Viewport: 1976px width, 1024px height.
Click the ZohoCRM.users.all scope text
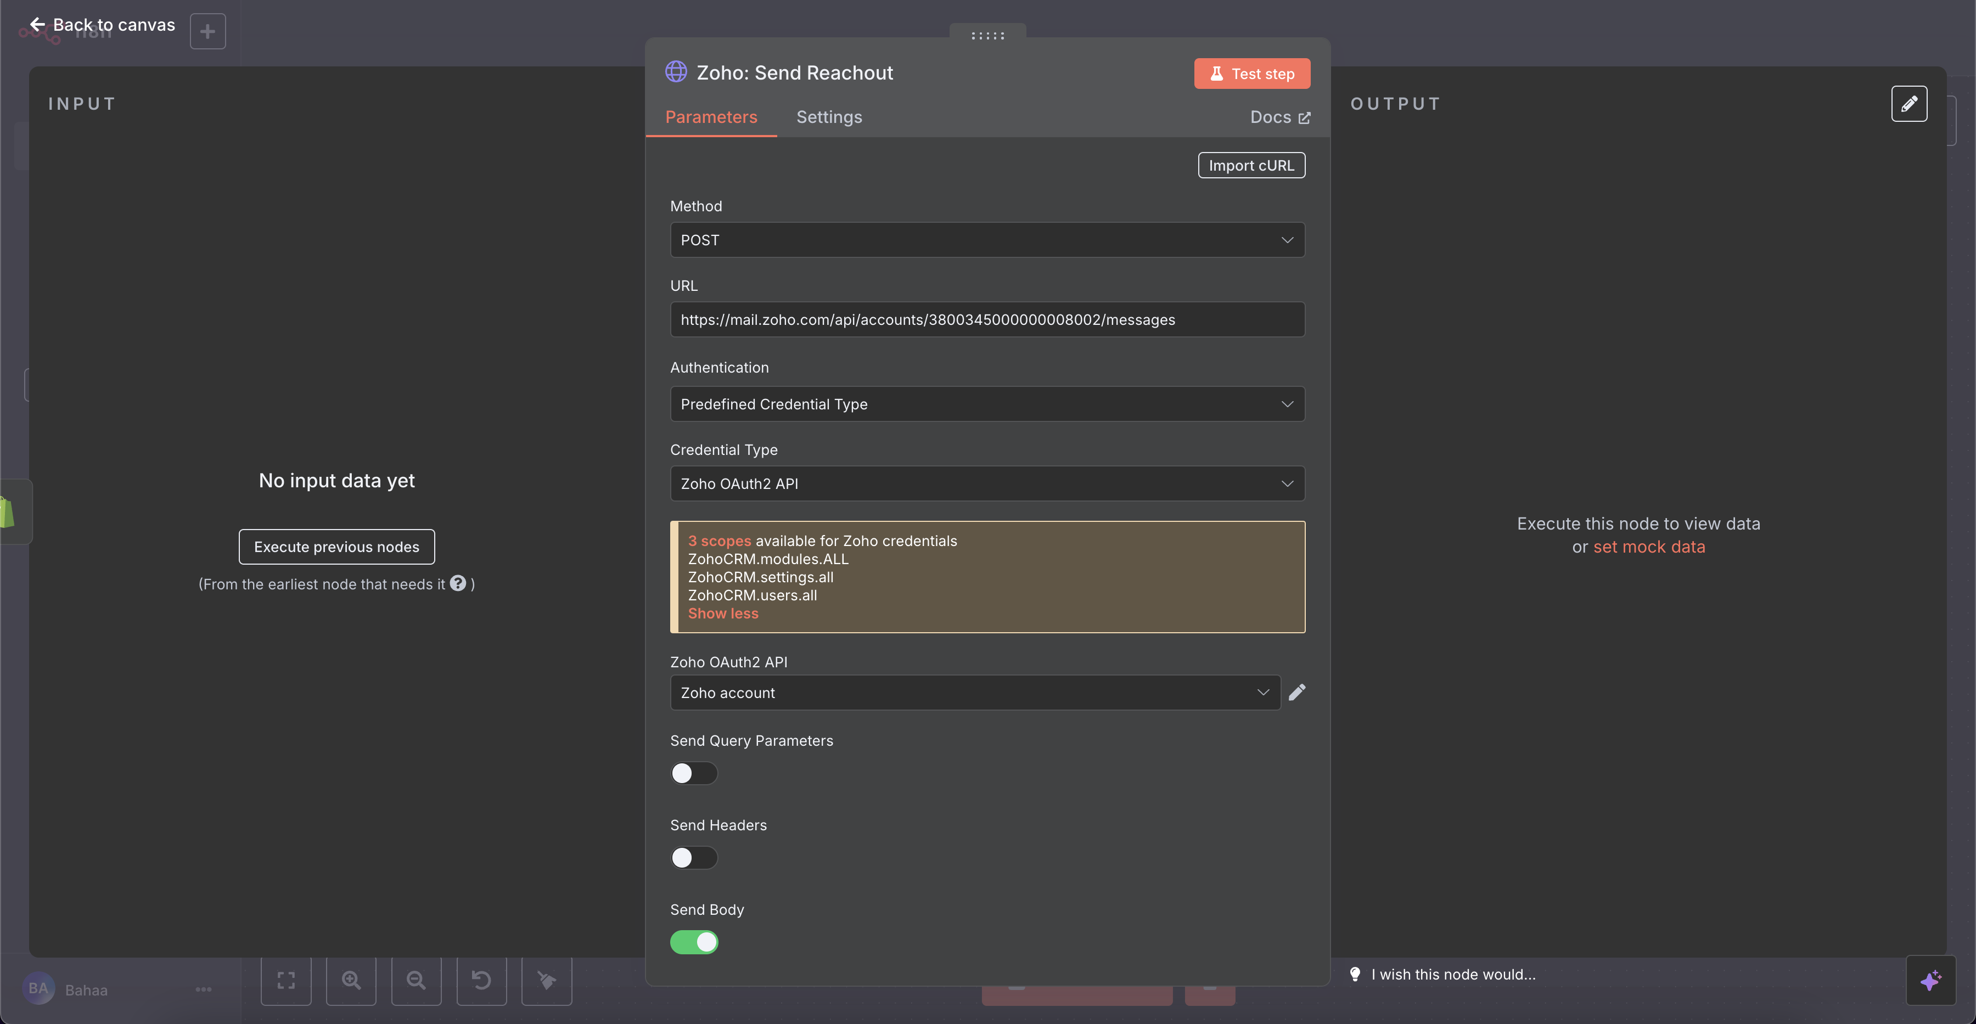pyautogui.click(x=752, y=595)
